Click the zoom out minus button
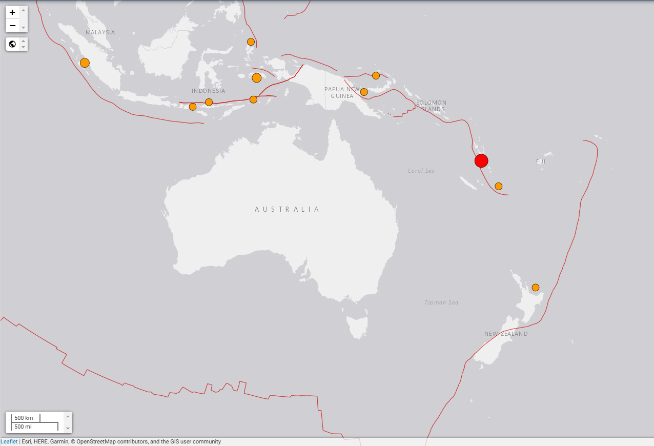This screenshot has height=446, width=654. [x=13, y=26]
